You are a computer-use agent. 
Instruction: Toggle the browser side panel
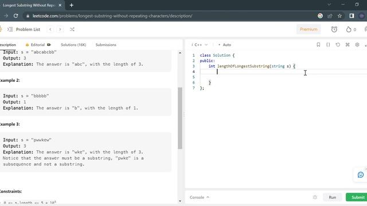(x=352, y=16)
